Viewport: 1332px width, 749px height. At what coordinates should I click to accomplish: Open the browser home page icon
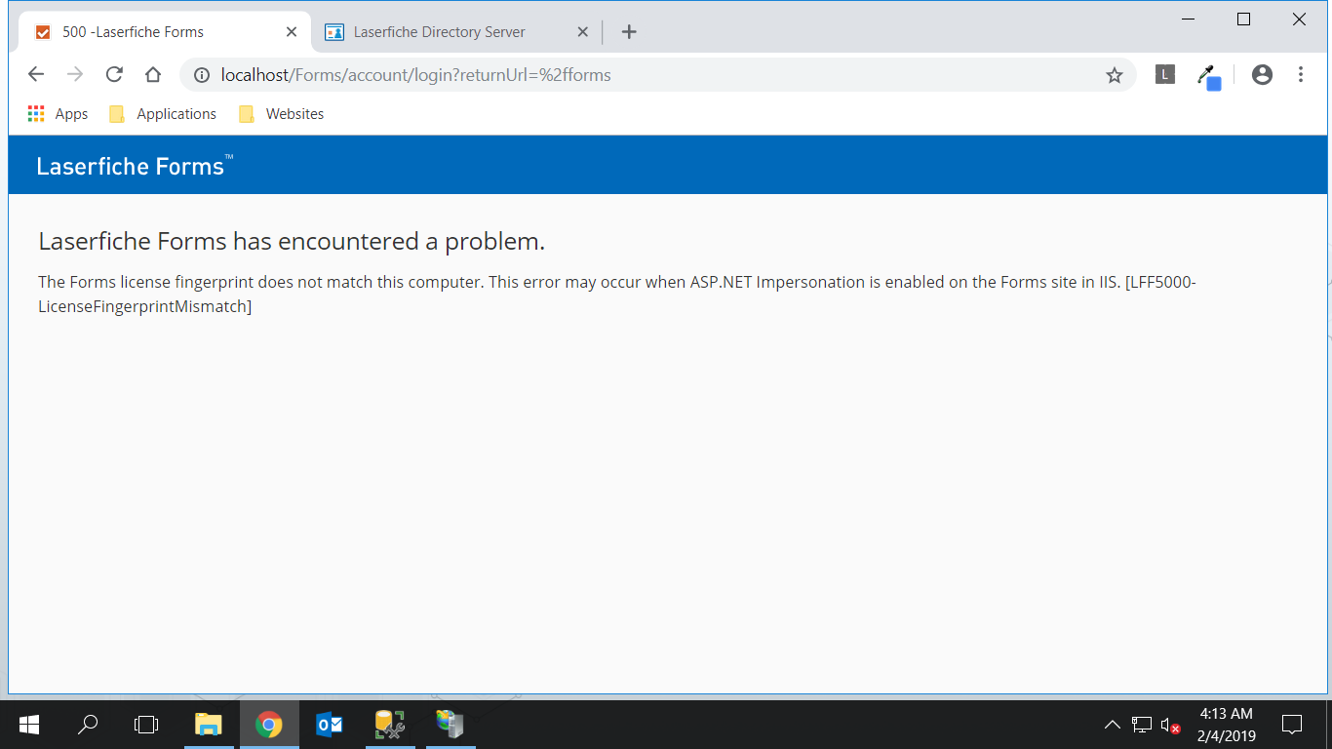click(153, 75)
